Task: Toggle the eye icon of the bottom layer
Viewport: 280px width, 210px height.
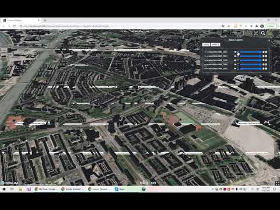Action: tap(235, 69)
